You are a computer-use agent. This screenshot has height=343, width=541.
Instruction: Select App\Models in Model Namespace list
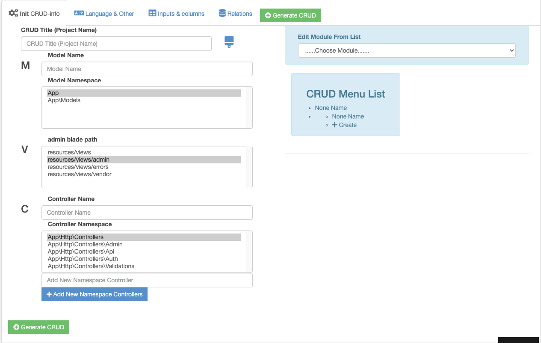[64, 100]
